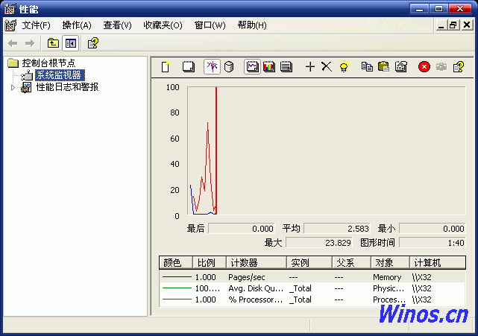Viewport: 478px width, 336px height.
Task: Click the Paste Counter List icon
Action: [x=383, y=67]
